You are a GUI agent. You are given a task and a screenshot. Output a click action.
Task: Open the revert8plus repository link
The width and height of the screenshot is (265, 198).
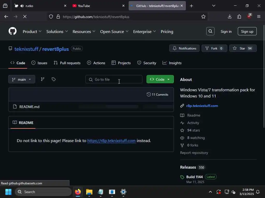[x=55, y=49]
